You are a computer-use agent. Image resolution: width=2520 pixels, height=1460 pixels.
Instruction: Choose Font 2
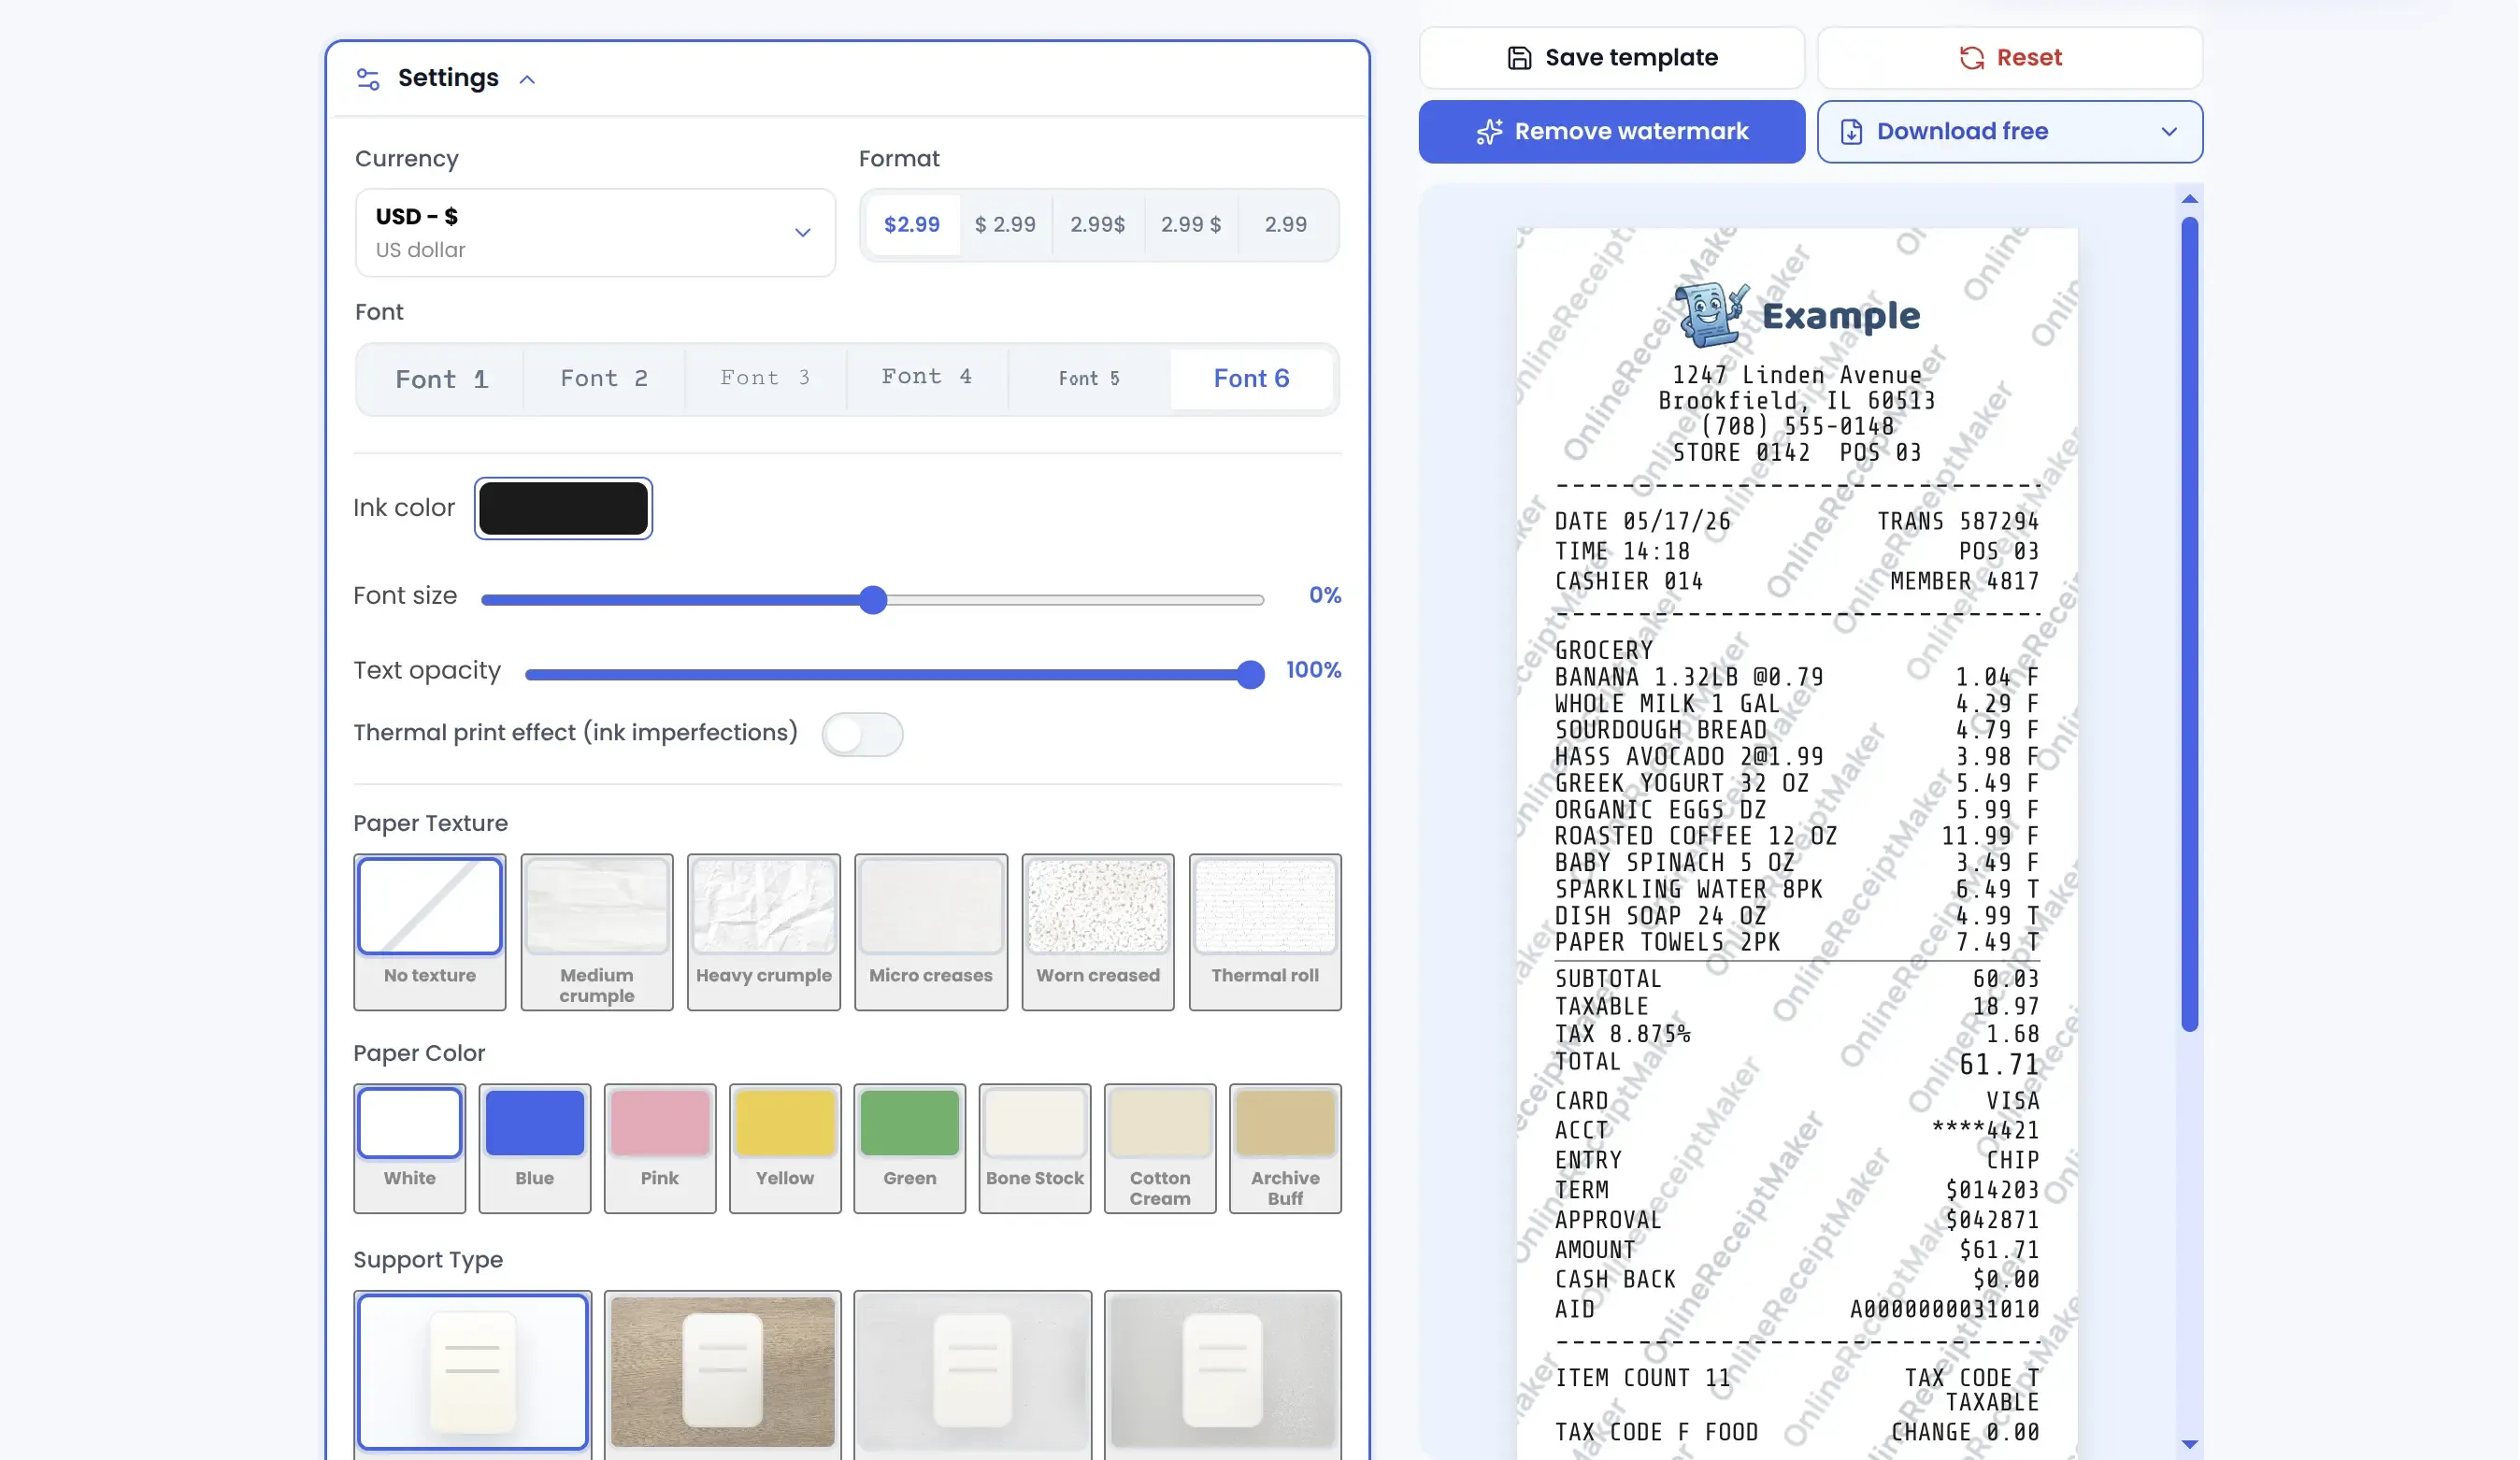[604, 379]
